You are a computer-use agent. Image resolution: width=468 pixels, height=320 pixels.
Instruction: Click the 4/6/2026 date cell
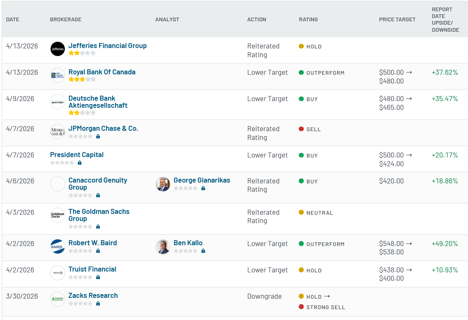pos(20,181)
